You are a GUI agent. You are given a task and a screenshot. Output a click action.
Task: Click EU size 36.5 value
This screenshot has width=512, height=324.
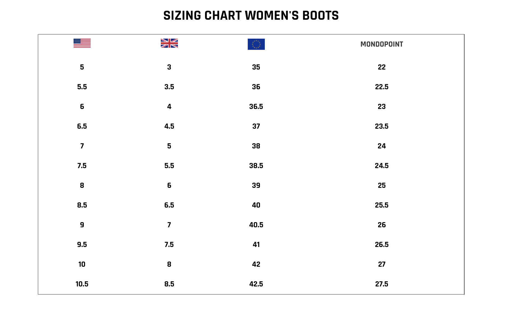coord(256,107)
